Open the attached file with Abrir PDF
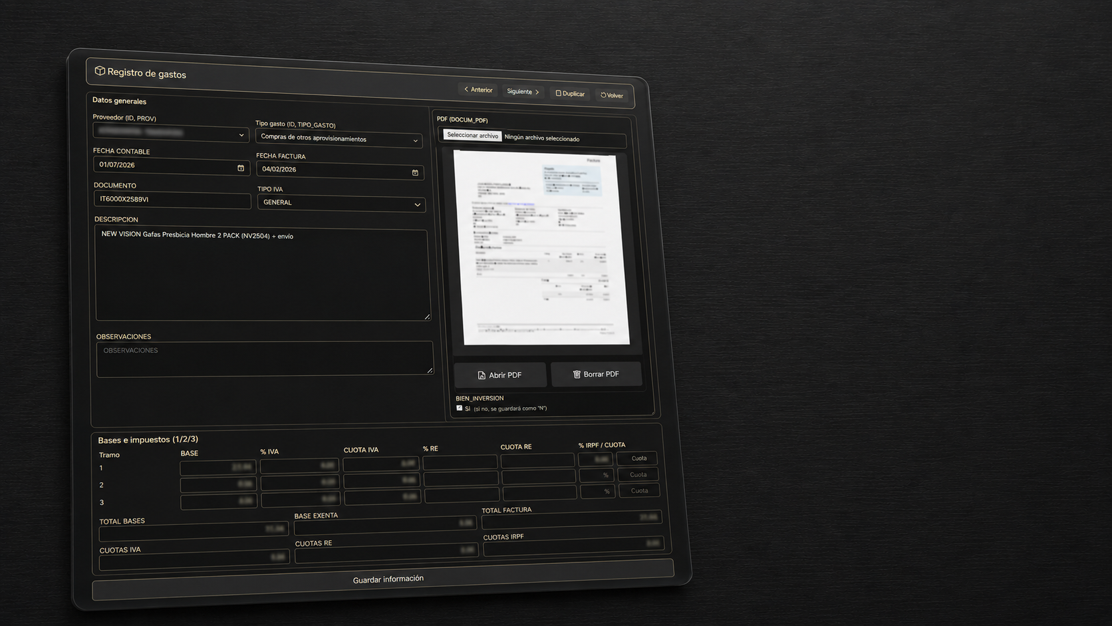Image resolution: width=1112 pixels, height=626 pixels. point(500,375)
